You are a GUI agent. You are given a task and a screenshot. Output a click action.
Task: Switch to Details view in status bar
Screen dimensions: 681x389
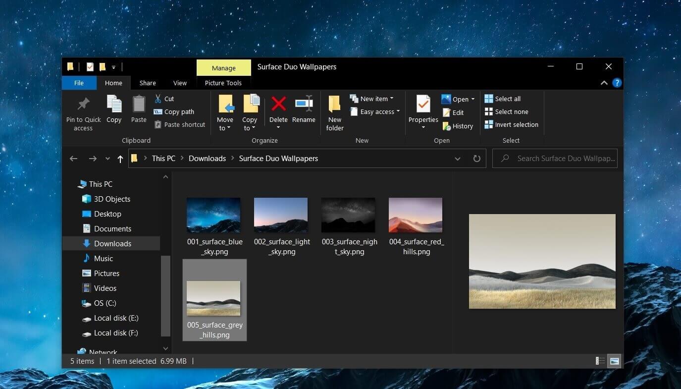(x=600, y=361)
